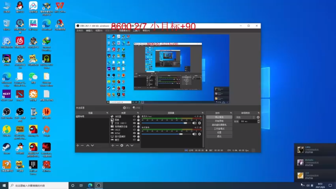336x189 pixels.
Task: Open Task View in the taskbar
Action: coord(81,185)
